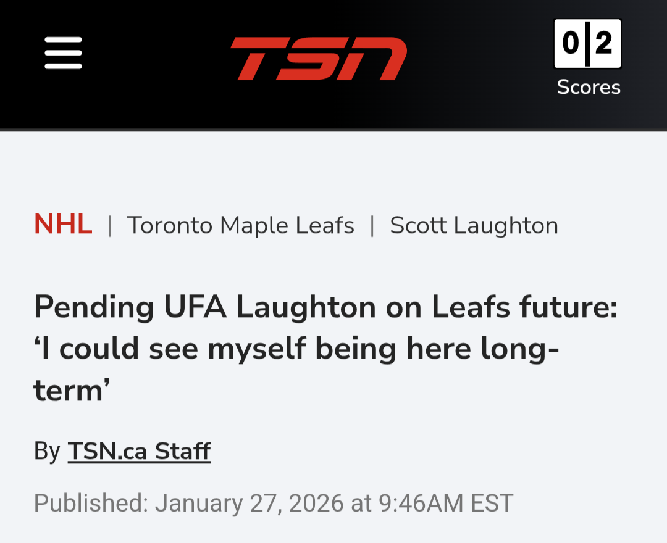
Task: Click the Published label in the dateline
Action: pos(91,503)
